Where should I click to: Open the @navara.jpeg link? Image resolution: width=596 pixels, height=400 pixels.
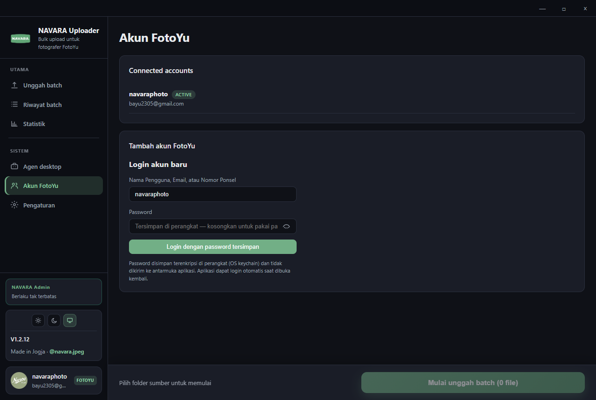pos(67,352)
